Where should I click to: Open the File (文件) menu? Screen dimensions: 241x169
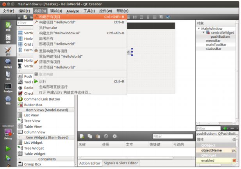tap(9, 11)
